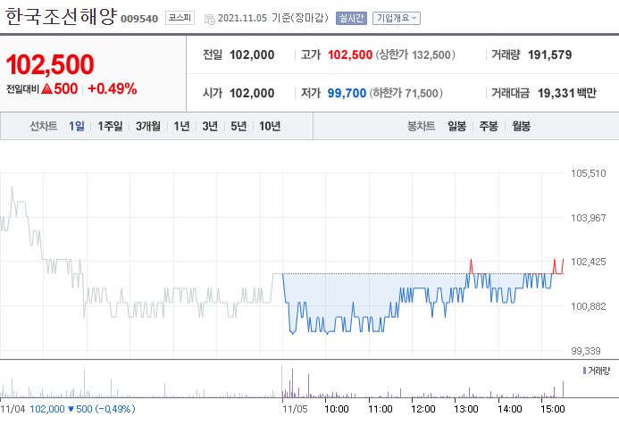Click the 하한가 71,500 text

click(406, 93)
